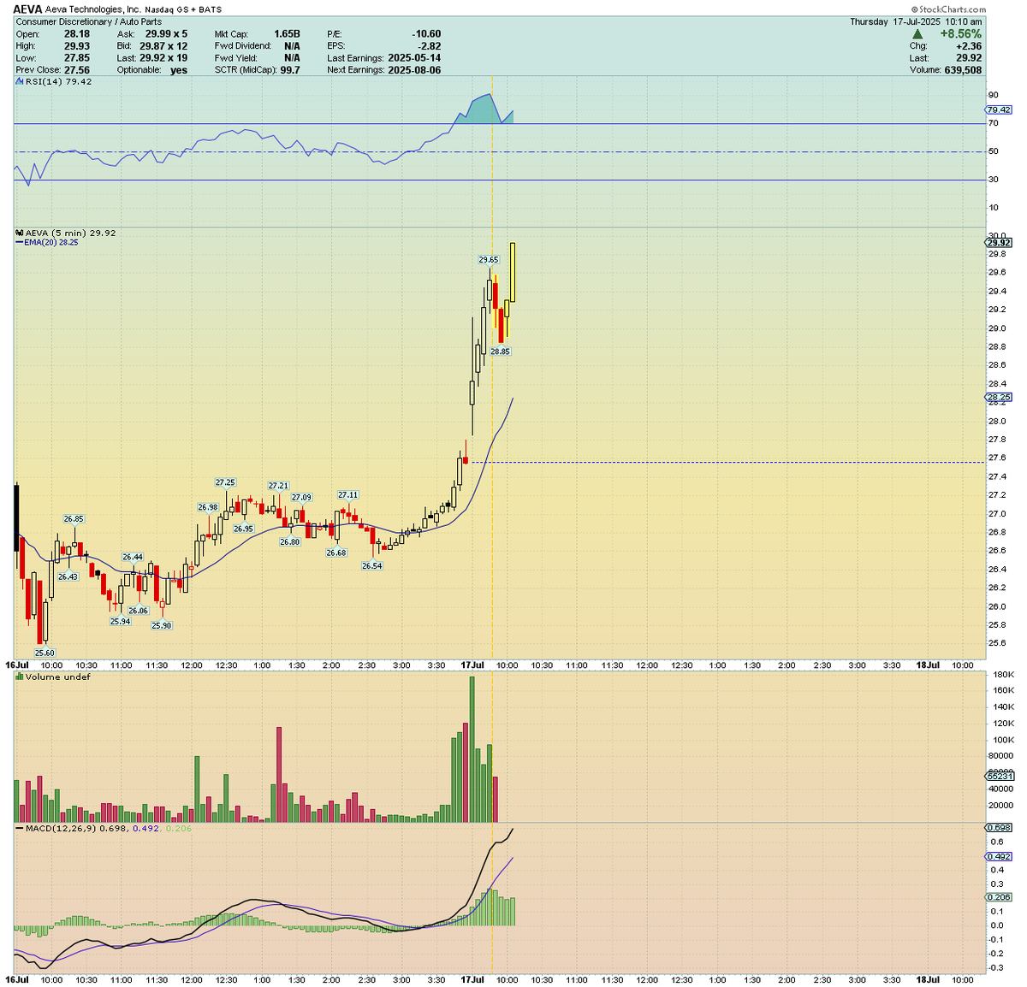Click the RSI(14) 79.42 indicator label
Screen dimensions: 1027x987
tap(58, 81)
